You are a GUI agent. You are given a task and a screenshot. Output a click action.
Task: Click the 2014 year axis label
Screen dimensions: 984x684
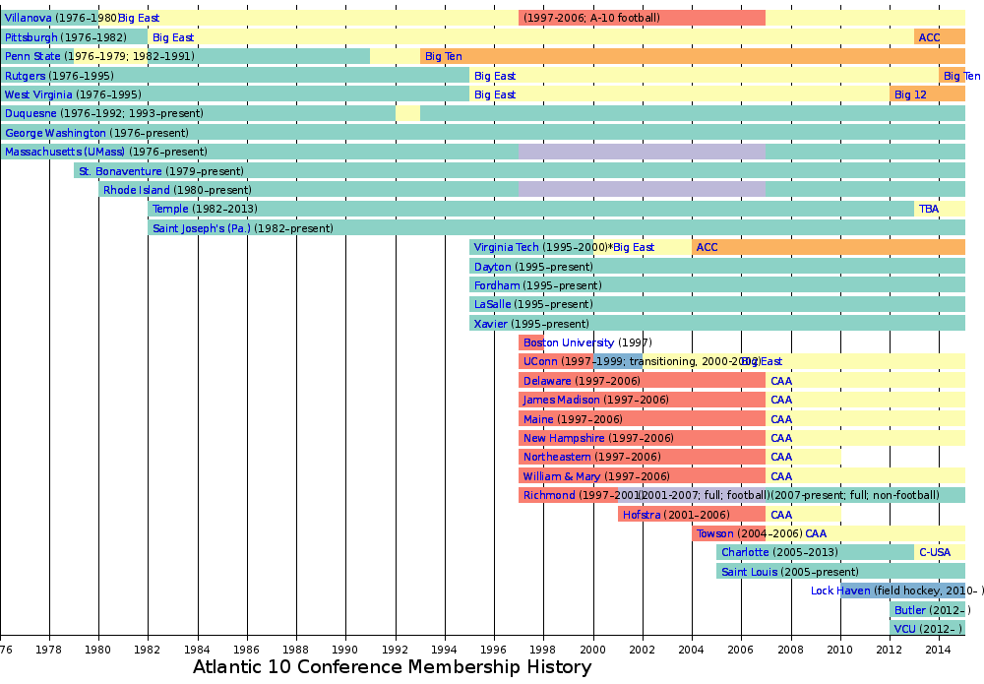pos(939,649)
